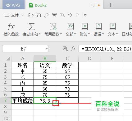Expand the name box dropdown arrow
The width and height of the screenshot is (132, 121).
coord(47,49)
